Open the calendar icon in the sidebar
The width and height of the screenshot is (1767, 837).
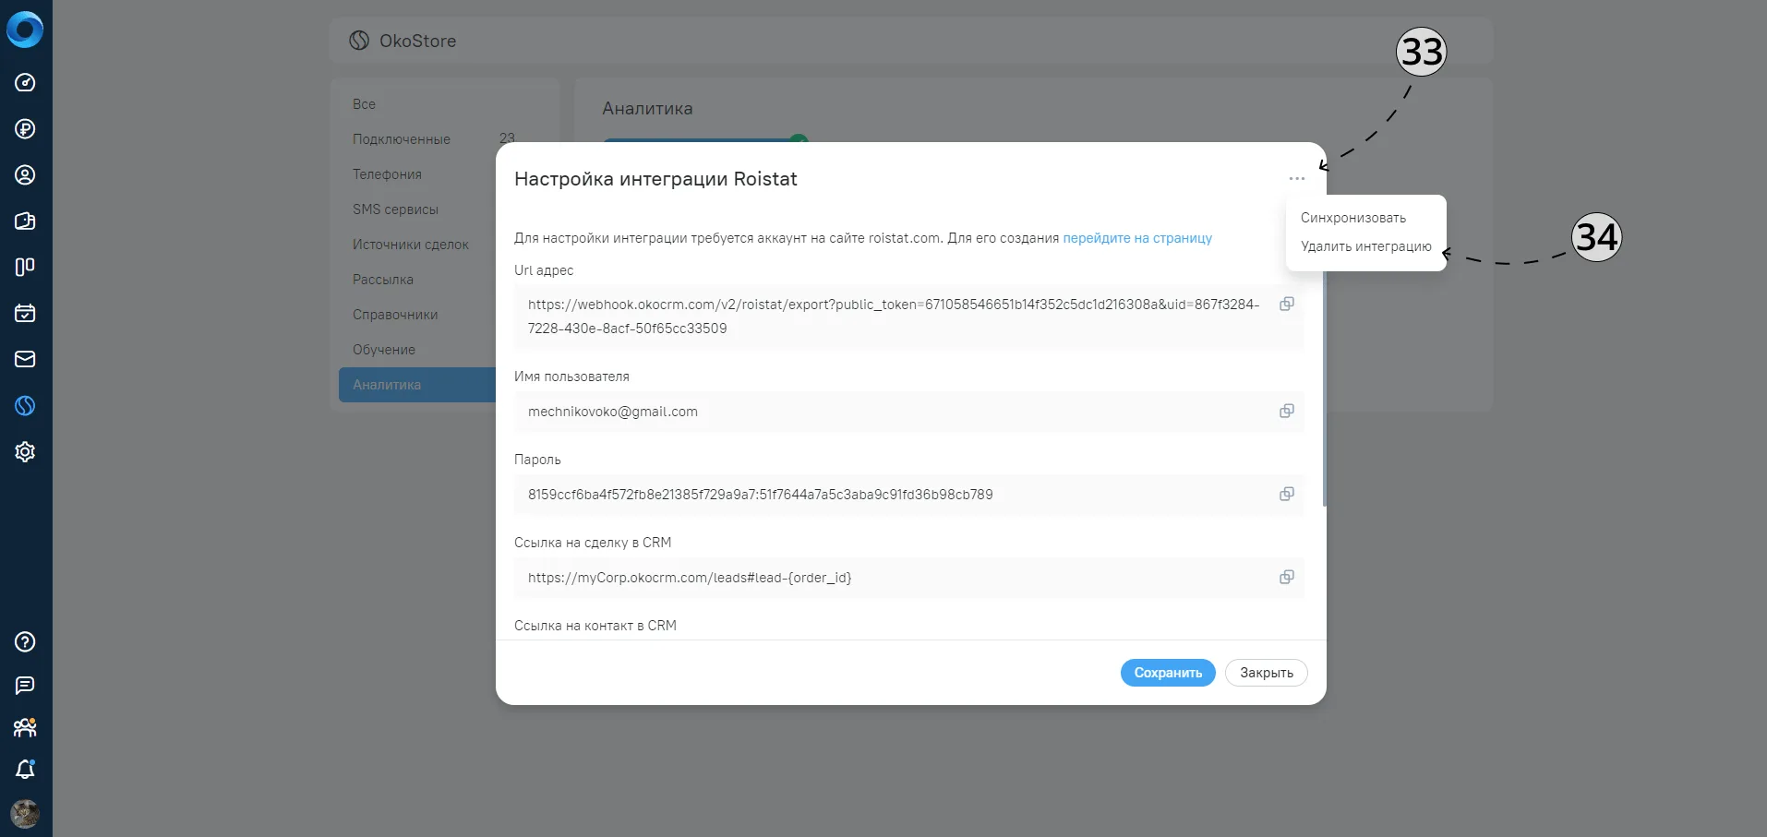25,313
